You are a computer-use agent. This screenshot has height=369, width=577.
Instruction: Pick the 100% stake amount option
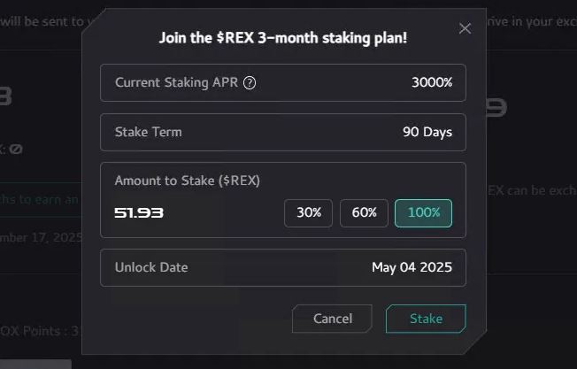click(423, 212)
